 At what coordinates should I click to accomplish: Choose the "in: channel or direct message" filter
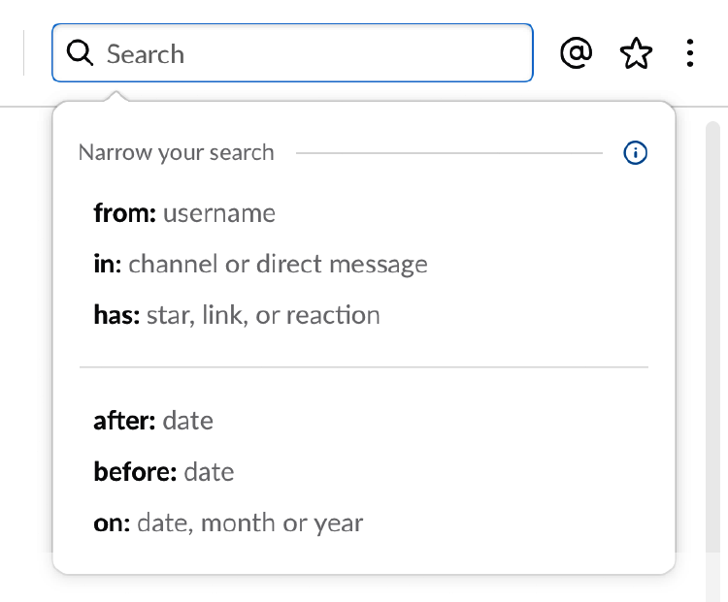260,264
